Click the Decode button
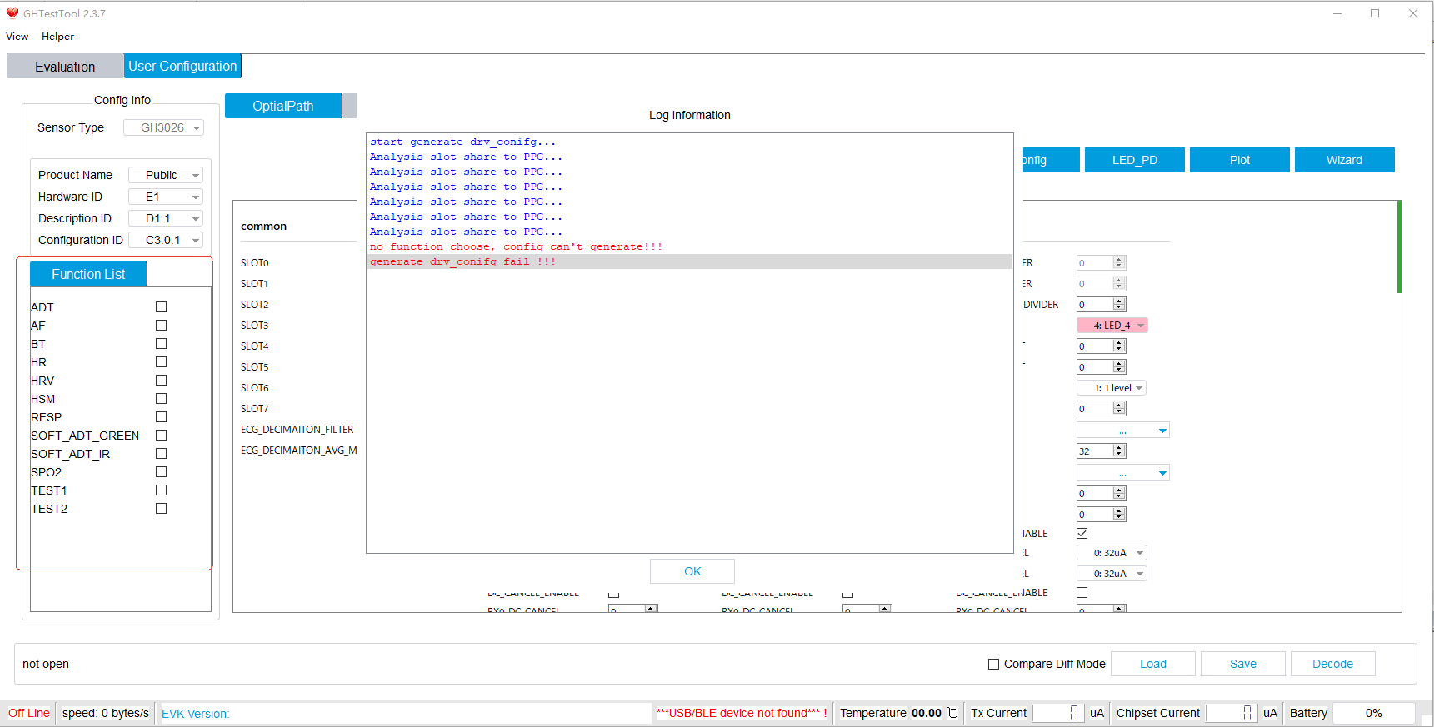The width and height of the screenshot is (1434, 727). [1333, 664]
